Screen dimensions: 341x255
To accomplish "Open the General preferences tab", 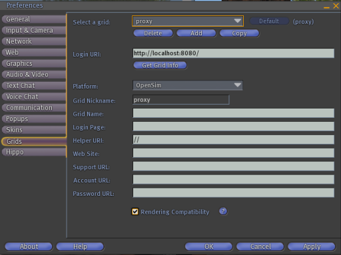I will point(34,19).
